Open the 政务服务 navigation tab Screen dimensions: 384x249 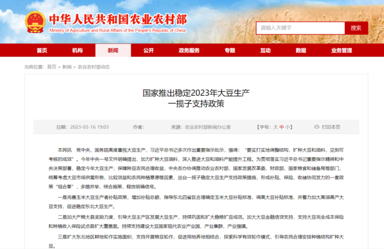[x=189, y=50]
